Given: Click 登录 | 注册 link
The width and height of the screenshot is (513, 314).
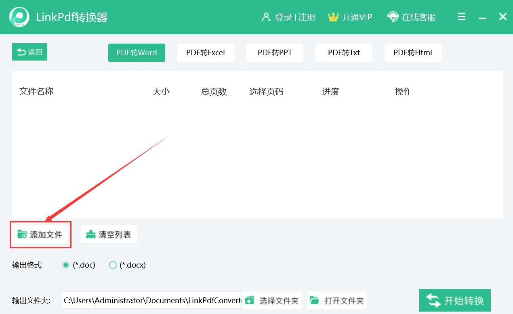Looking at the screenshot, I should coord(295,17).
